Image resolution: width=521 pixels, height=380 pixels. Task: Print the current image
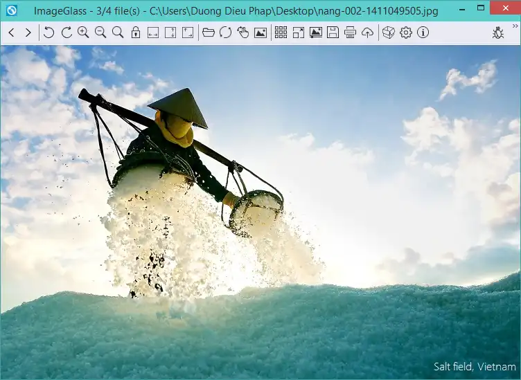[350, 33]
